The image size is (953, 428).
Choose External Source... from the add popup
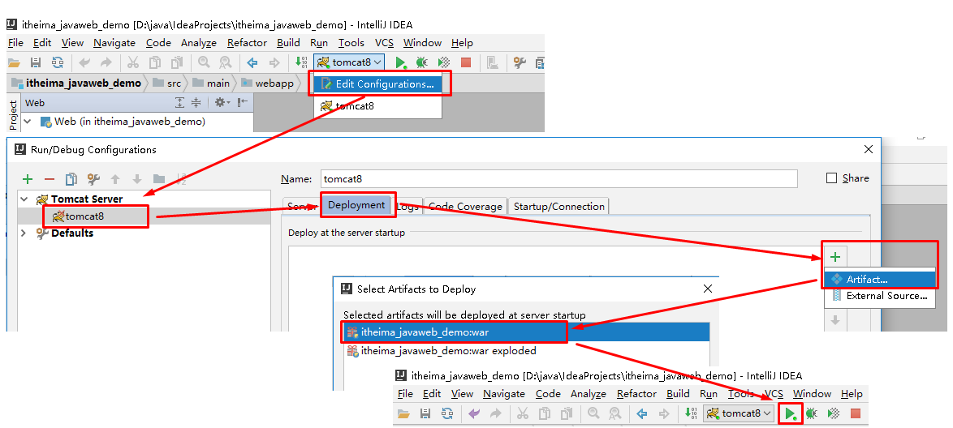tap(879, 296)
